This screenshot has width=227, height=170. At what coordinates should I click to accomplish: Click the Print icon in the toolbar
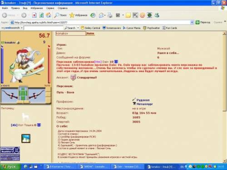point(110,15)
